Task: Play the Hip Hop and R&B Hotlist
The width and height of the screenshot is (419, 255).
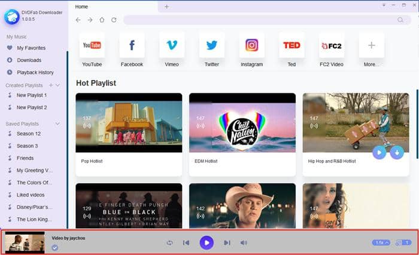Action: [379, 152]
